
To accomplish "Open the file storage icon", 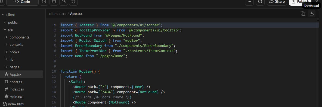I will coord(63,2).
